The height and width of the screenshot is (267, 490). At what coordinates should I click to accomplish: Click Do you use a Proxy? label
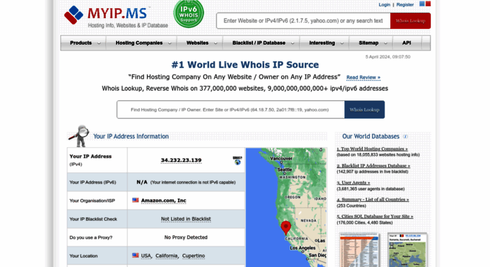(x=91, y=237)
